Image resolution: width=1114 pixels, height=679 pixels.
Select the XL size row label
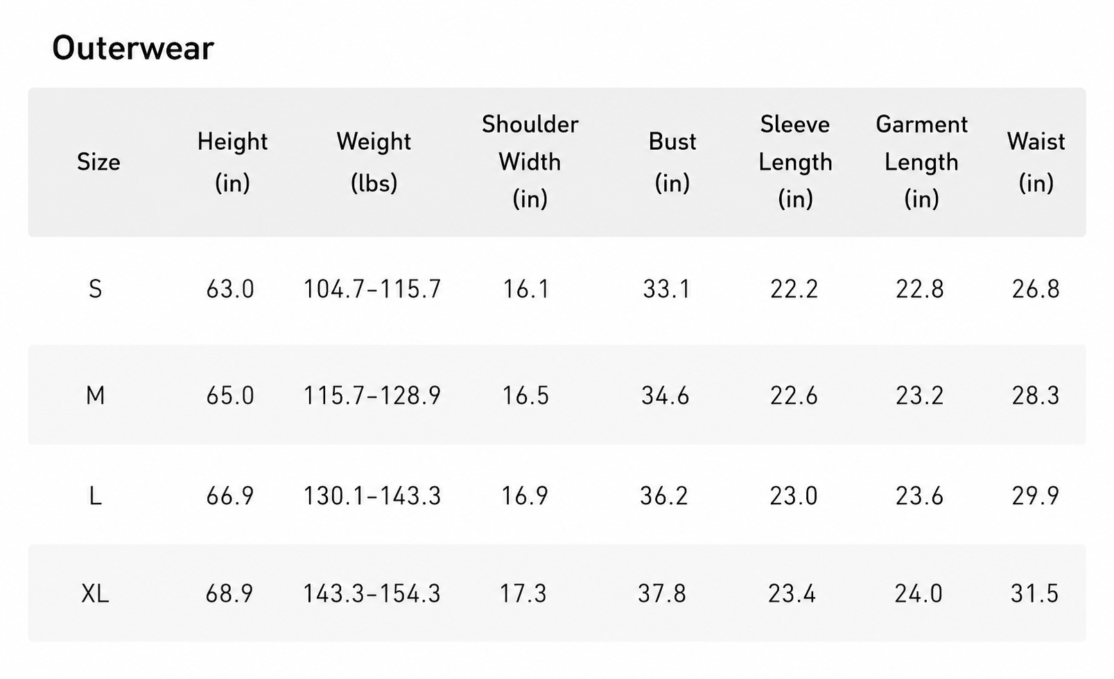[96, 594]
